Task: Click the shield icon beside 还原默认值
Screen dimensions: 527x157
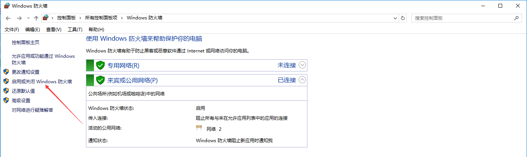Action: click(x=6, y=91)
